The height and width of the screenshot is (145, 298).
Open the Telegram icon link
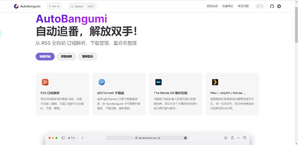click(x=279, y=6)
